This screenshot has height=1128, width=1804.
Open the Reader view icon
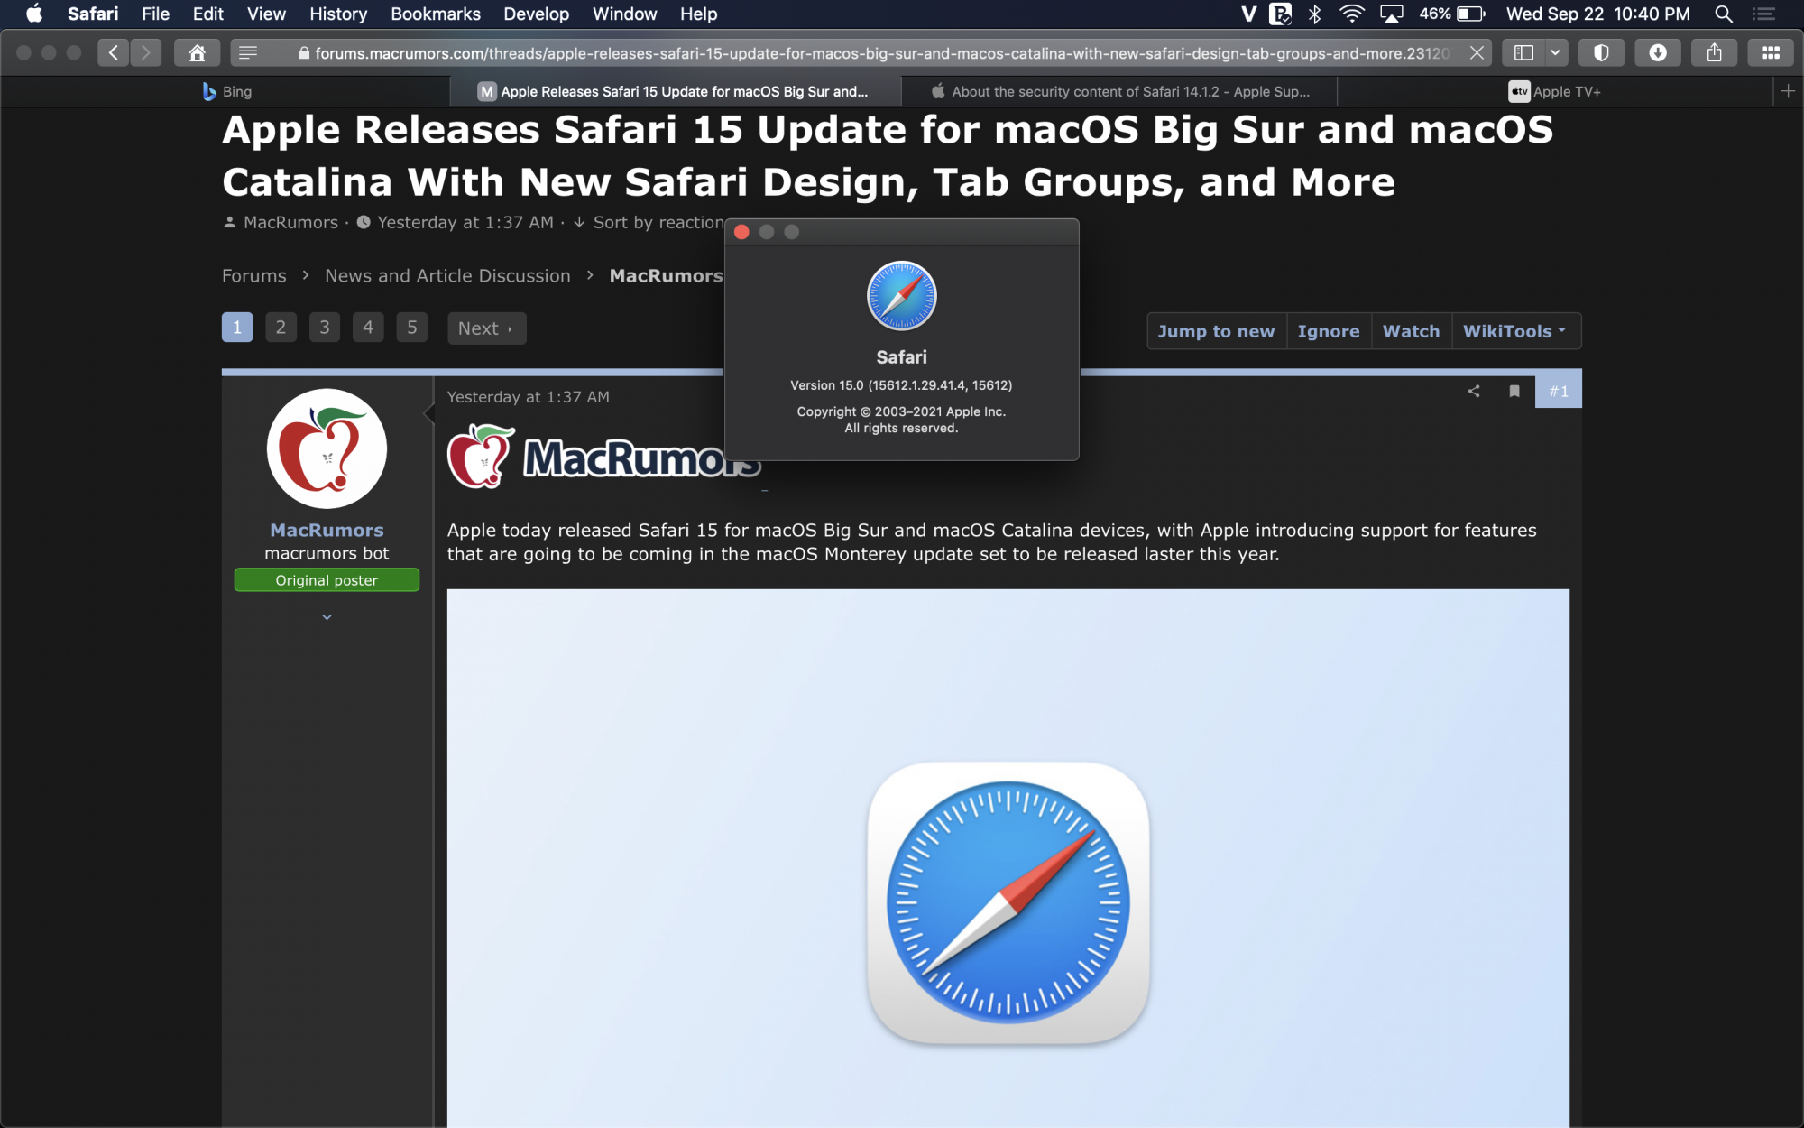tap(248, 53)
